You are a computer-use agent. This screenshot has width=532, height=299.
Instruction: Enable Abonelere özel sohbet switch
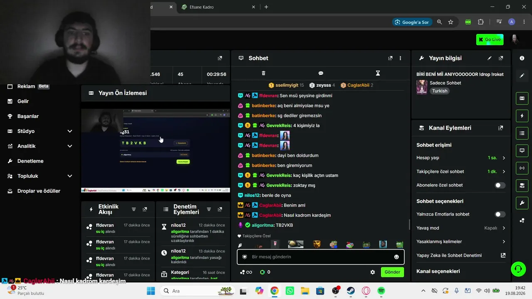500,185
